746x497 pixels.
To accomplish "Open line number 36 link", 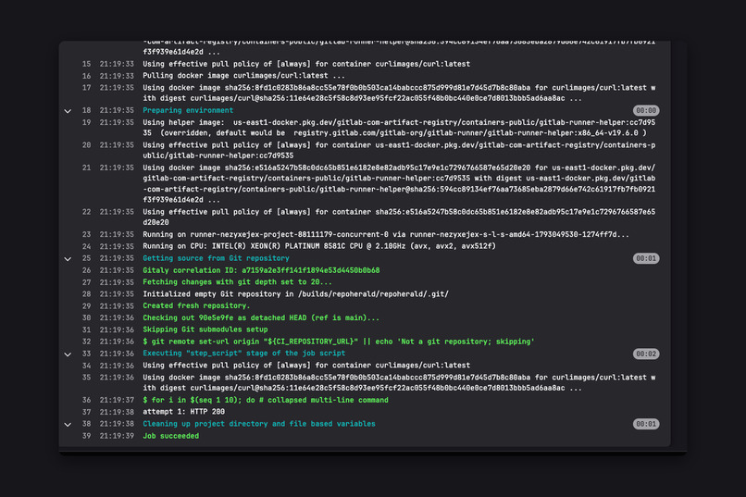I will pyautogui.click(x=86, y=400).
